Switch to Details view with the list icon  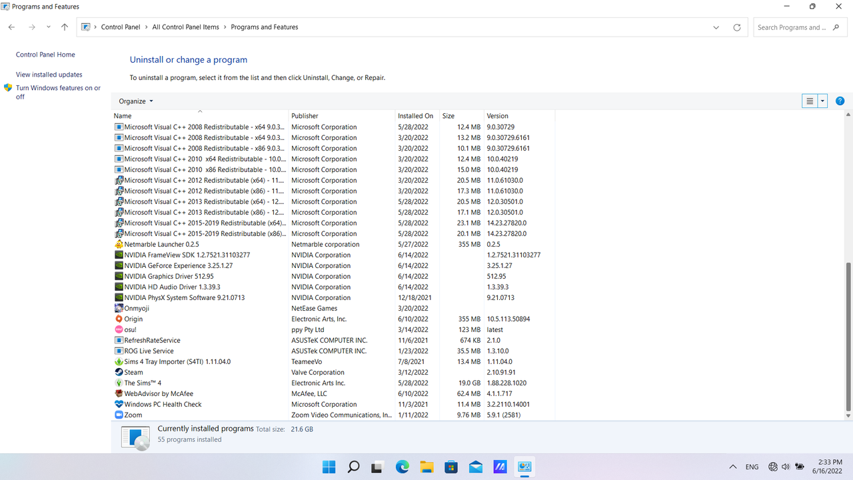(808, 101)
